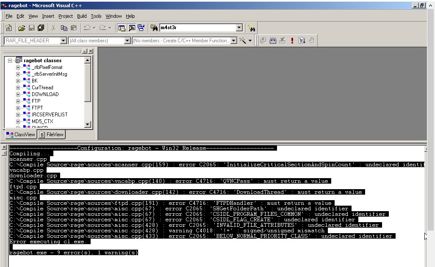435x267 pixels.
Task: Expand the CurThread class node
Action: click(x=18, y=88)
